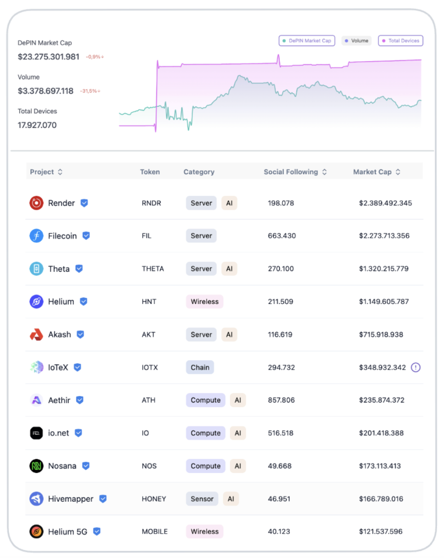
Task: Click the verified badge in the HNT row
Action: pyautogui.click(x=84, y=302)
